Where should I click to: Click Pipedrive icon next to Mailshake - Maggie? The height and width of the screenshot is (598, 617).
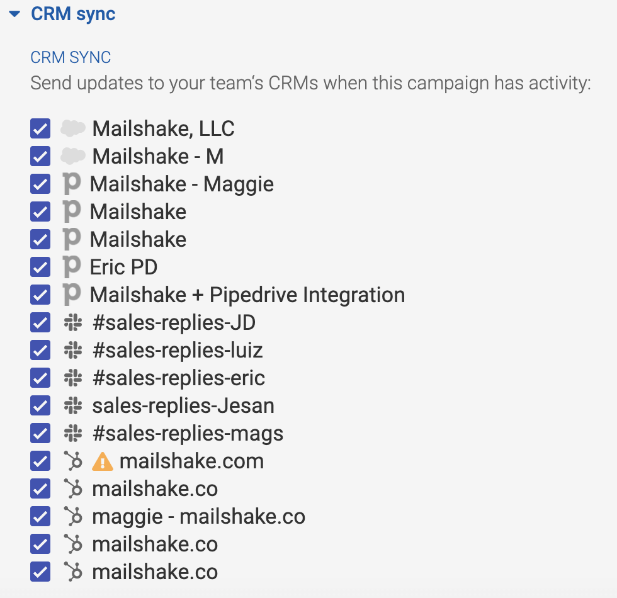tap(72, 184)
